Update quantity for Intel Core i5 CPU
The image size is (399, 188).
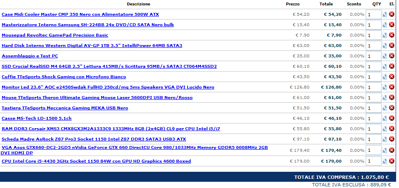point(384,161)
